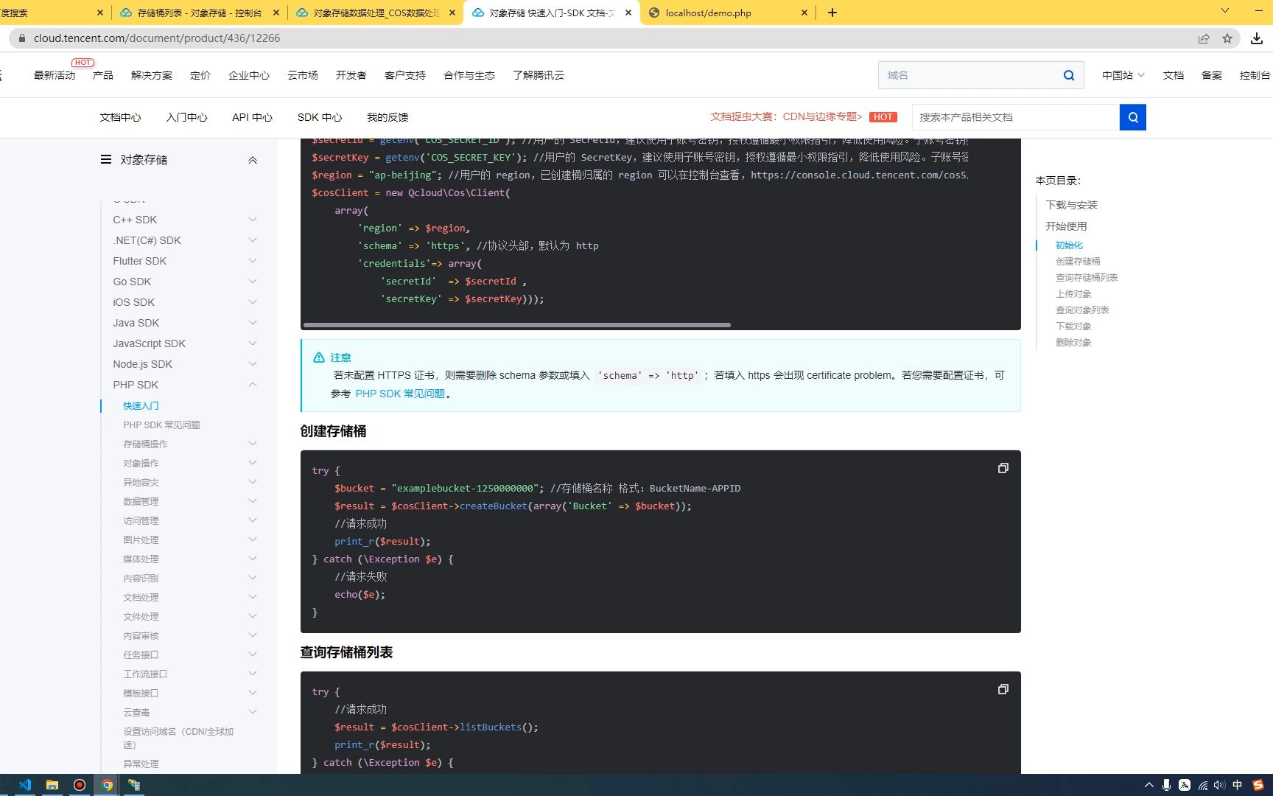Open the browser downloads icon
1273x796 pixels.
click(x=1257, y=38)
